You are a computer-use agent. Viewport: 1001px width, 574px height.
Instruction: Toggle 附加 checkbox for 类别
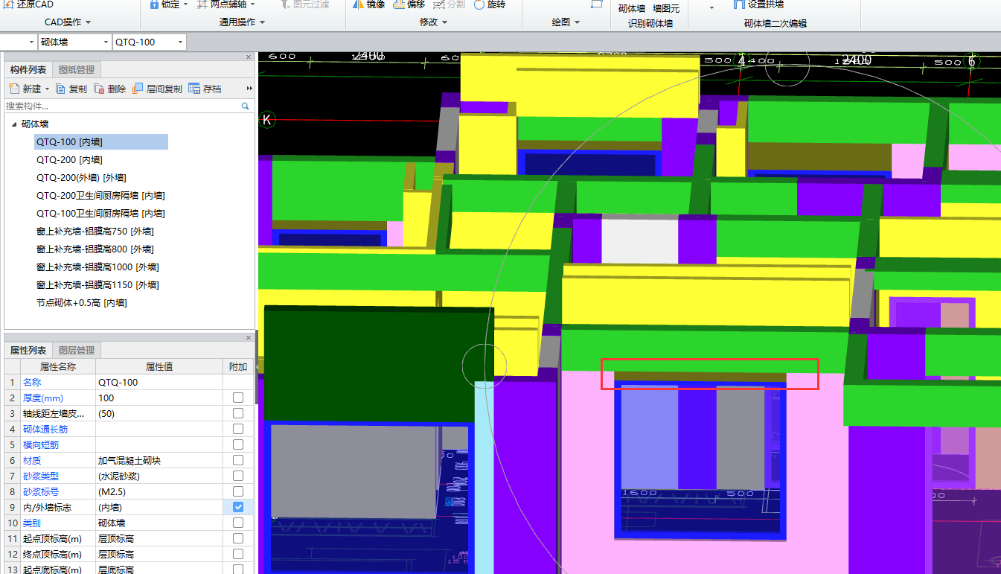(238, 523)
